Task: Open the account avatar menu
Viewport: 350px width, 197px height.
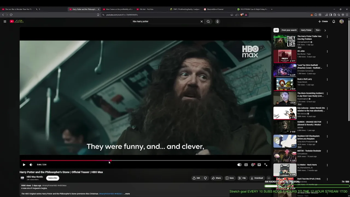Action: click(342, 21)
